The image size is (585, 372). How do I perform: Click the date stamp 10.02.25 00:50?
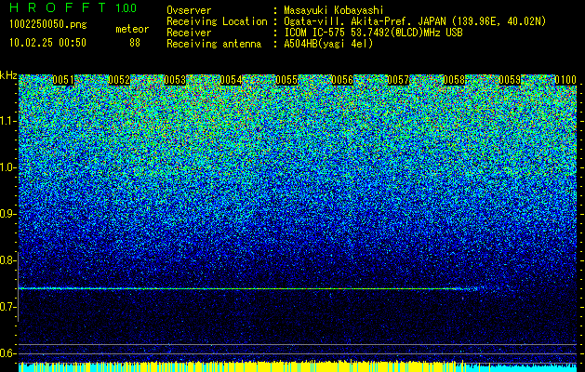pos(47,43)
